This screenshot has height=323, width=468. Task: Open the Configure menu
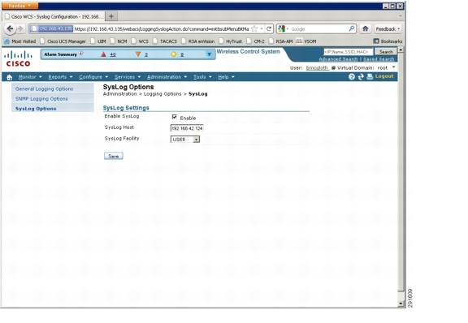pos(93,77)
